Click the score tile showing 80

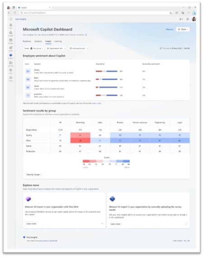click(28, 71)
